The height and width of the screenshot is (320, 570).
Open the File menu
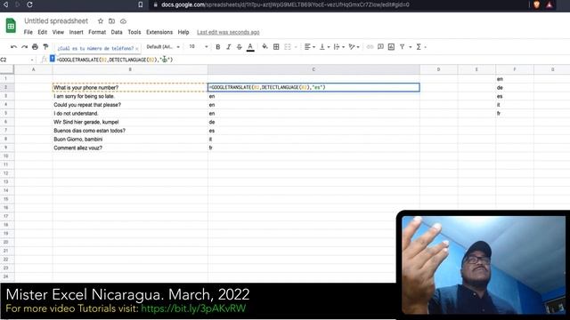28,32
